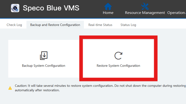186x104 pixels.
Task: Switch to the Check Log tab
Action: (14, 25)
